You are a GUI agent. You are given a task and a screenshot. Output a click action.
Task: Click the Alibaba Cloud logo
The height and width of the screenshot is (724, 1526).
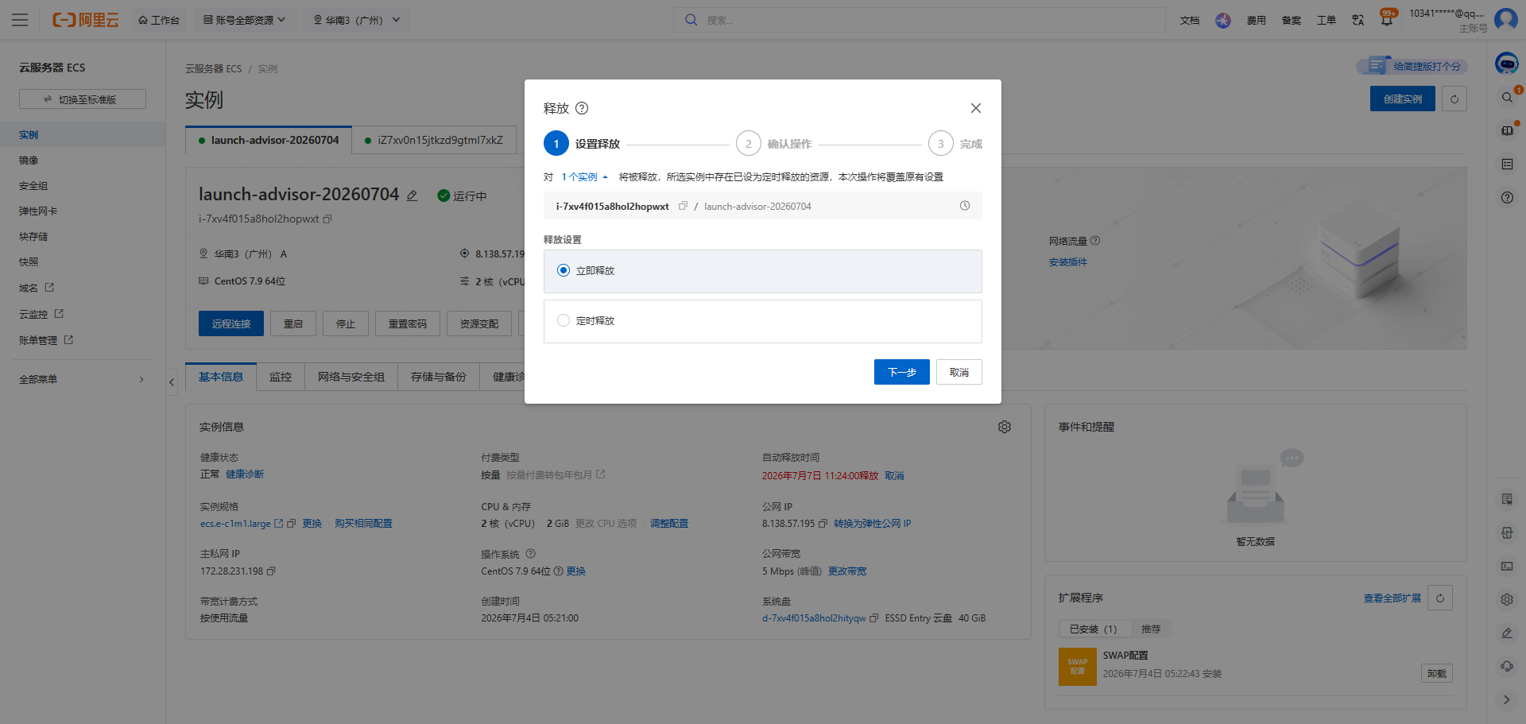(86, 20)
